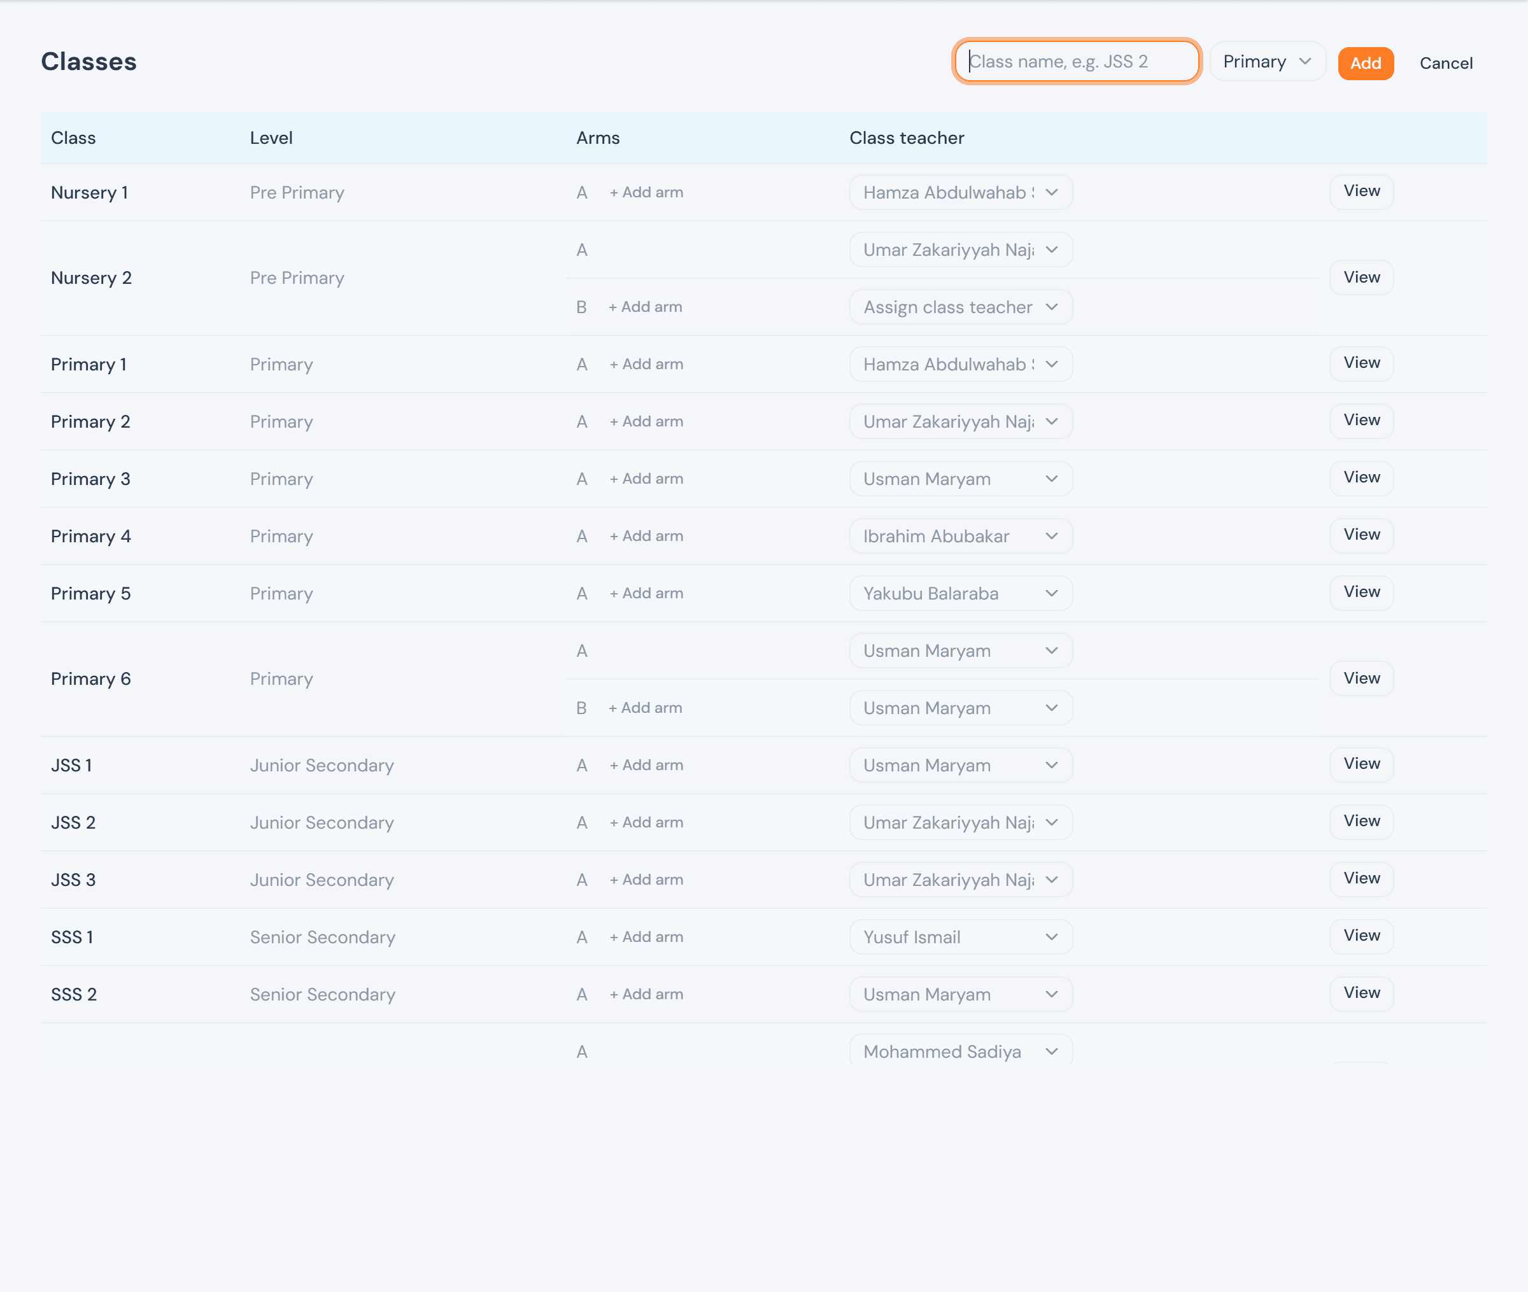The image size is (1528, 1292).
Task: Open Primary 4 Ibrahim Abubakar dropdown
Action: pos(960,536)
